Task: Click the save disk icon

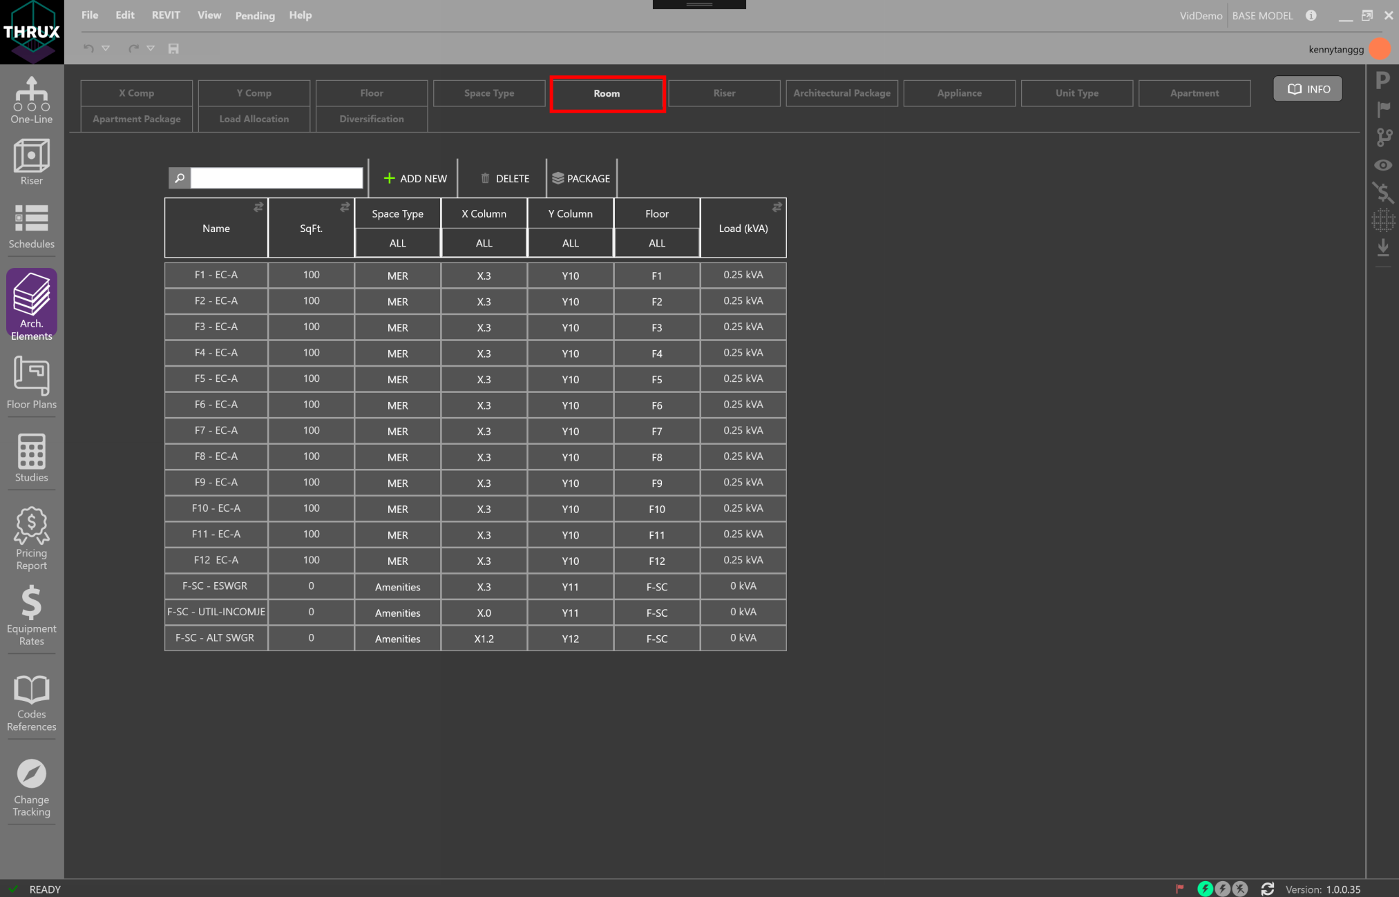Action: pyautogui.click(x=173, y=48)
